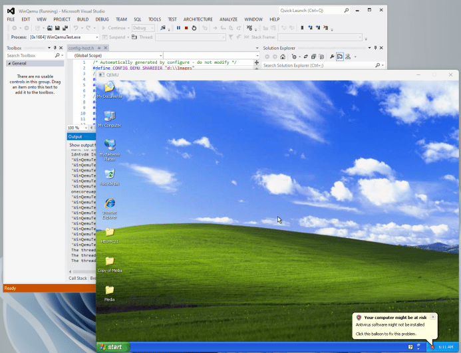This screenshot has width=461, height=353.
Task: Toggle bookmark using the bookmark icon
Action: pyautogui.click(x=302, y=28)
